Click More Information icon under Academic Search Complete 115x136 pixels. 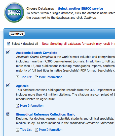click(36, 77)
